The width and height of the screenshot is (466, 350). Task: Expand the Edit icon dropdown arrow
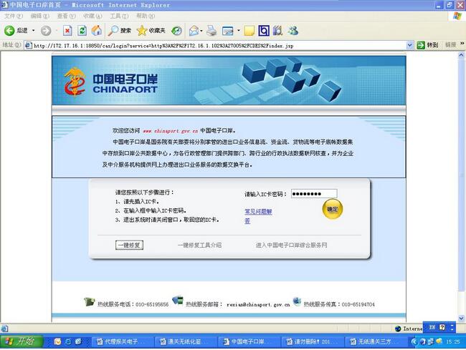238,31
